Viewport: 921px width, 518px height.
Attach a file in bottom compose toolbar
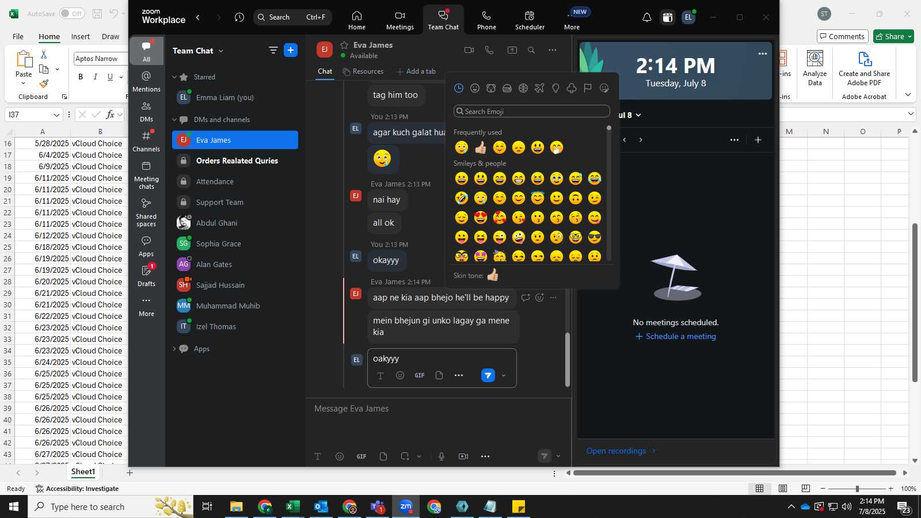point(383,456)
